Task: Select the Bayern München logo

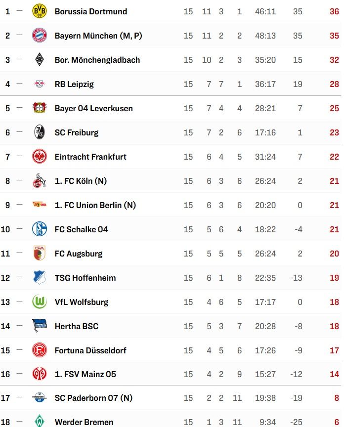Action: pyautogui.click(x=40, y=35)
